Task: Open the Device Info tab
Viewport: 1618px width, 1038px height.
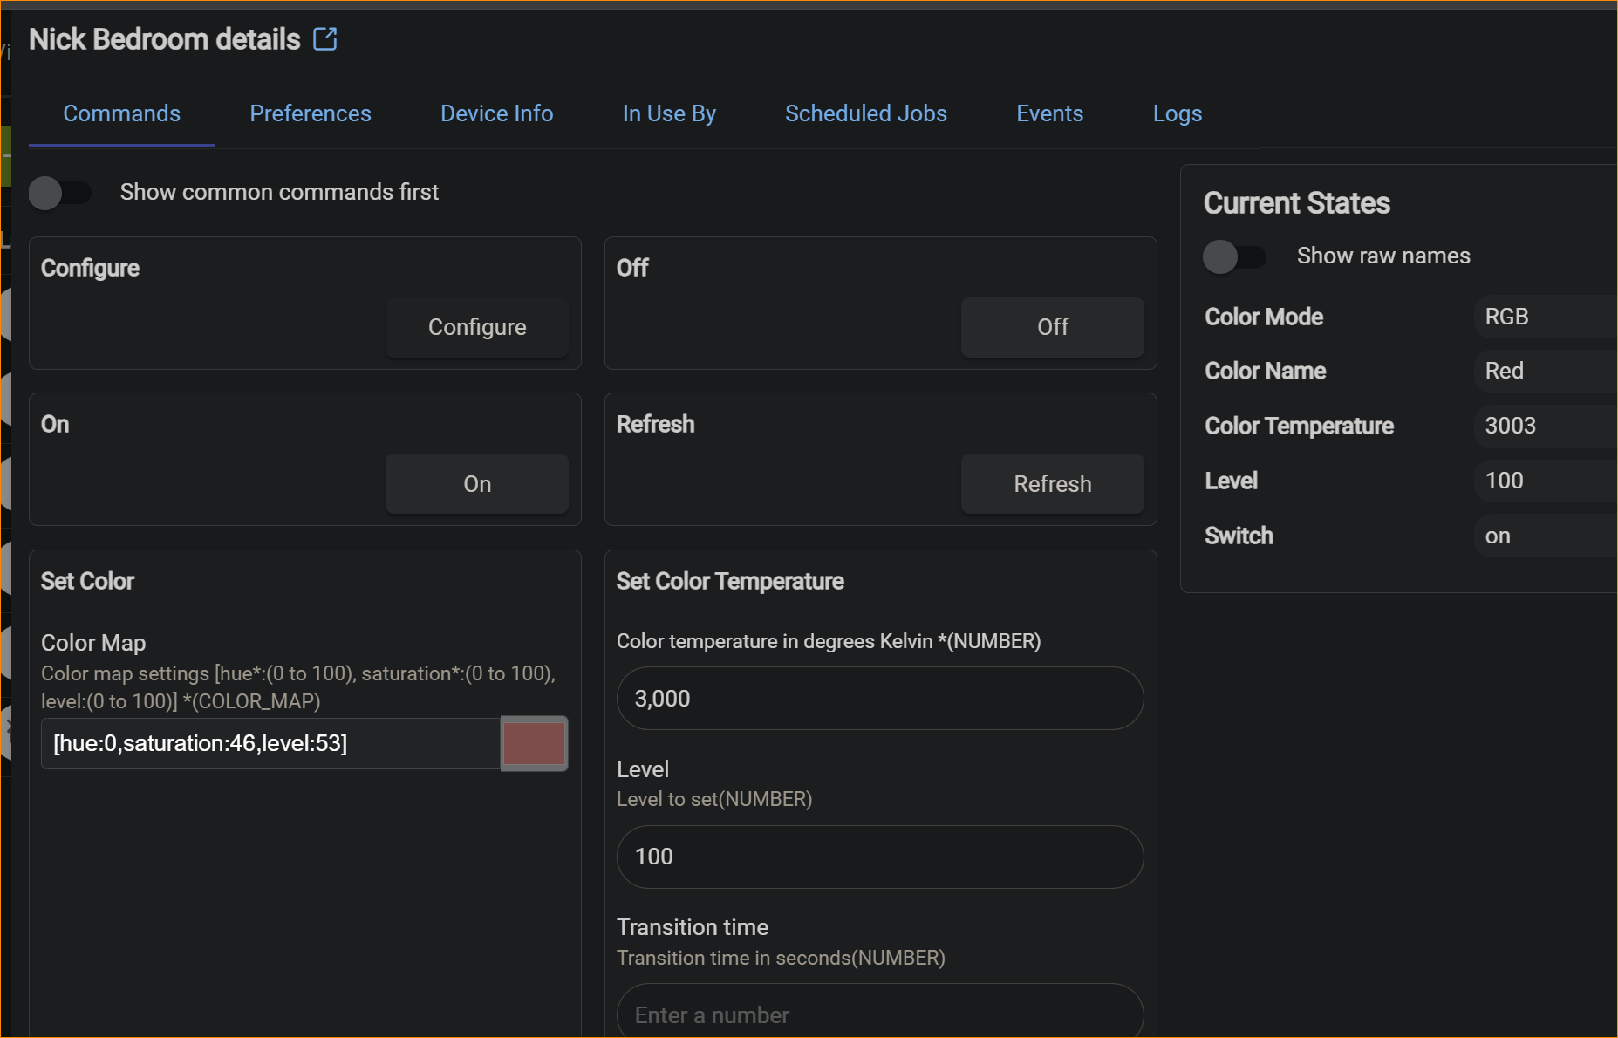Action: (496, 113)
